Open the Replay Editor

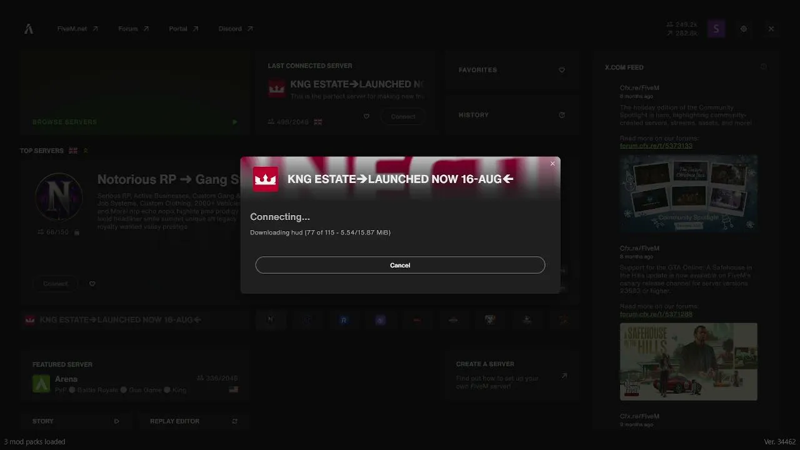point(194,421)
